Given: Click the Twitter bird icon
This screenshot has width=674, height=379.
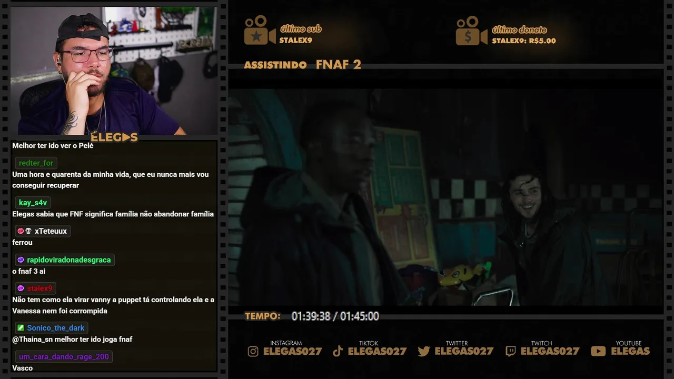Looking at the screenshot, I should [x=424, y=351].
